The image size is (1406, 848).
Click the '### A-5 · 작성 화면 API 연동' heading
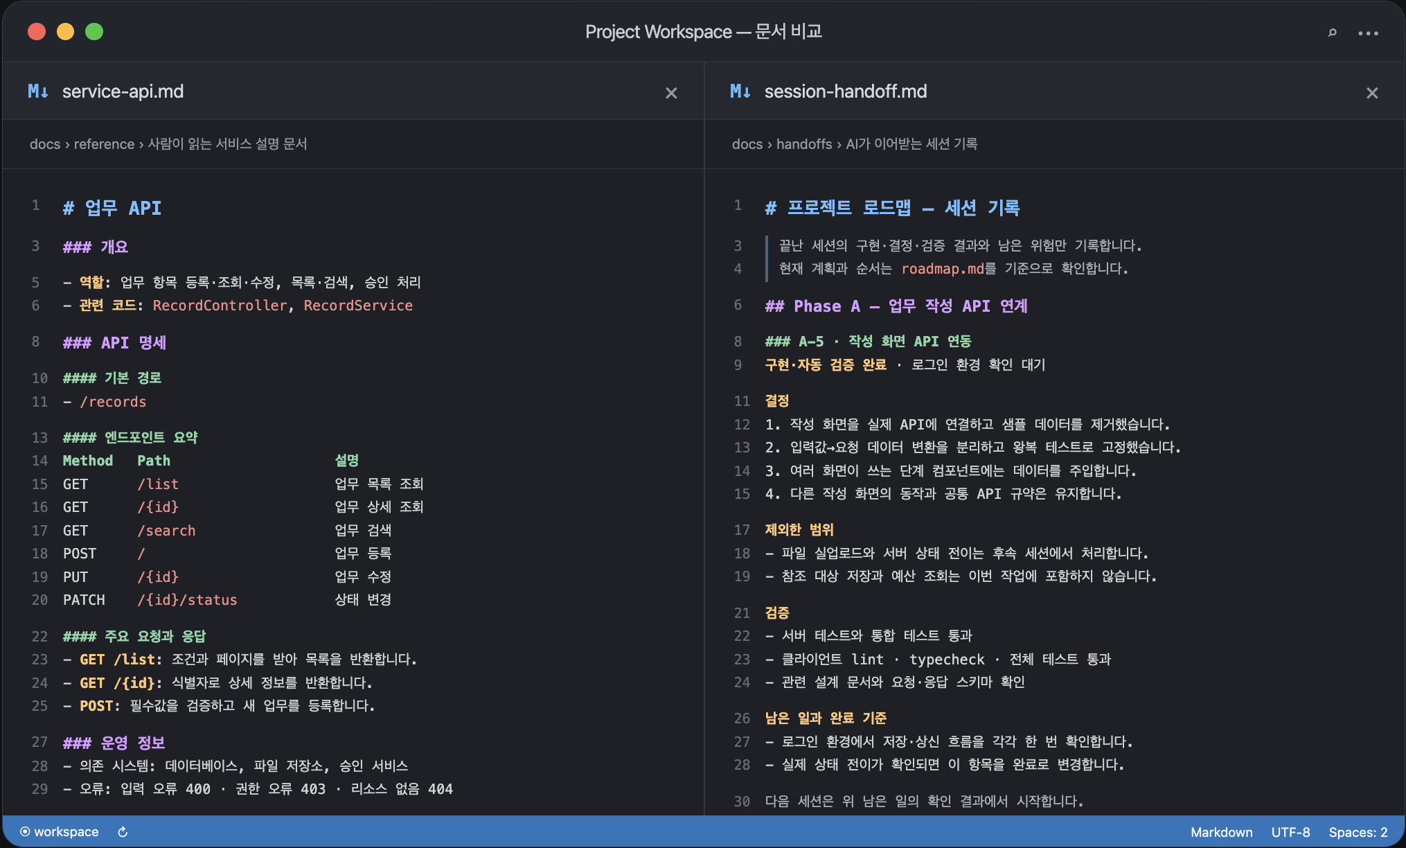[868, 342]
